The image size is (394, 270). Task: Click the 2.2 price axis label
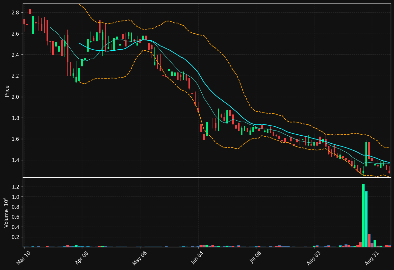[15, 76]
